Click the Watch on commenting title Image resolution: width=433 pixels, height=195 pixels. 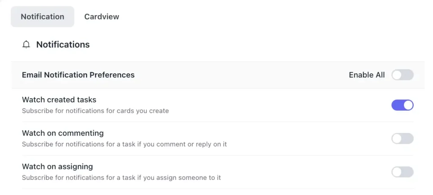tap(63, 133)
